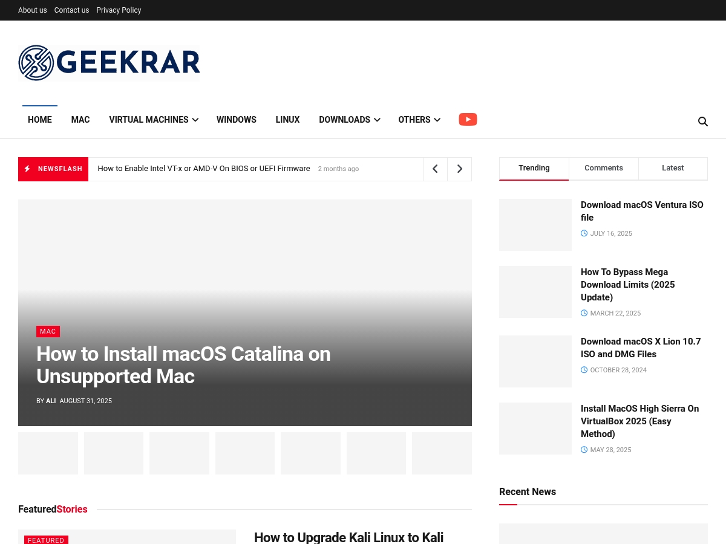
Task: Open the Contact us link
Action: [x=71, y=10]
